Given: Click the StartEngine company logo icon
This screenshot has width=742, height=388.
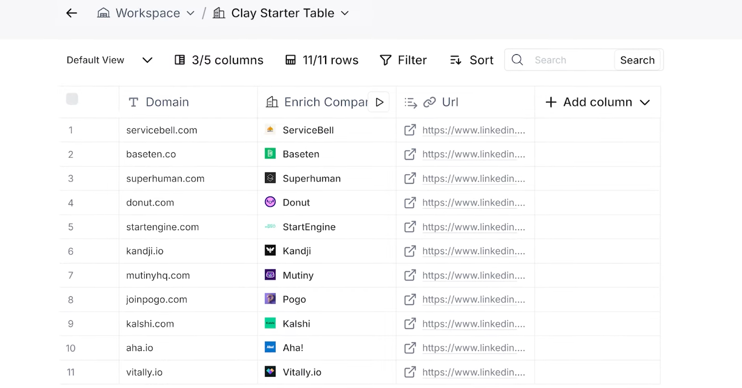Looking at the screenshot, I should [270, 226].
